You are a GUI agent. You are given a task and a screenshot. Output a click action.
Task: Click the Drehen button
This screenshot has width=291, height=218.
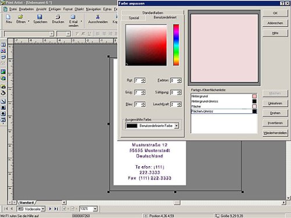coord(275,113)
